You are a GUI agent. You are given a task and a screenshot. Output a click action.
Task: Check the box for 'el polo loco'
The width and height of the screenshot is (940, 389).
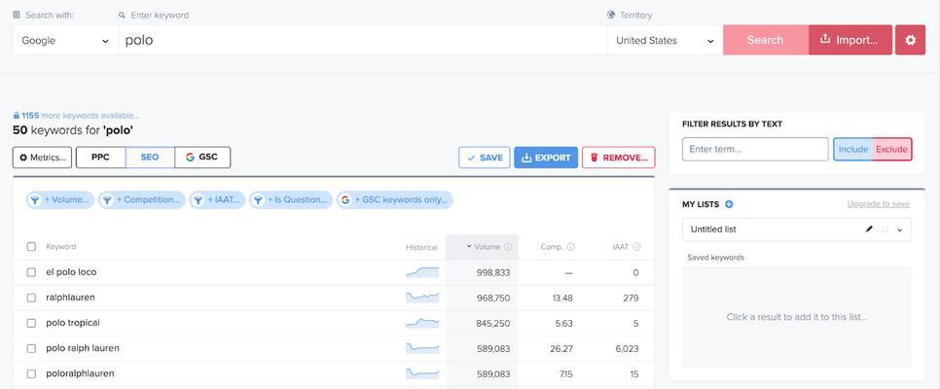(31, 272)
